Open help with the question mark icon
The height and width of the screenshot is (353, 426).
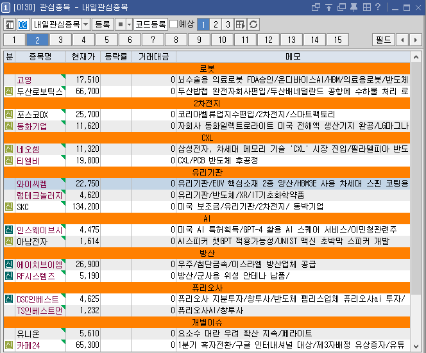(378, 7)
